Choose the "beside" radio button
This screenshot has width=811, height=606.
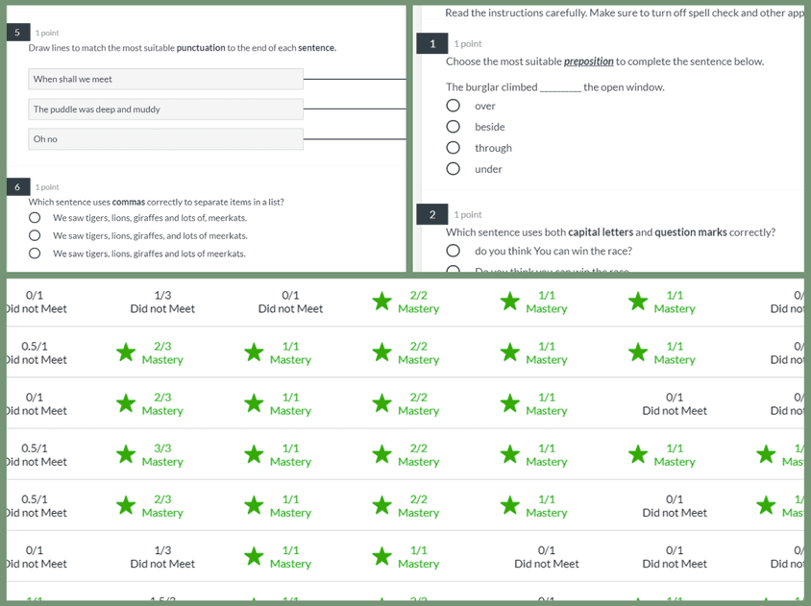453,127
